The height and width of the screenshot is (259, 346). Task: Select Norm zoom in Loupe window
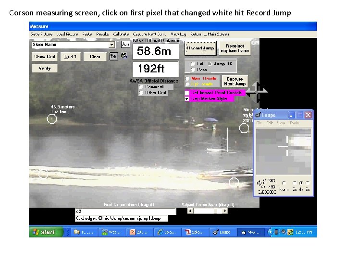tap(284, 183)
